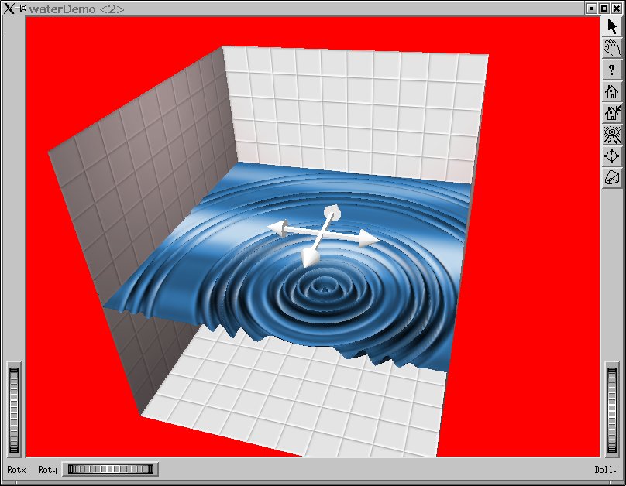Activate the hand view tool
The height and width of the screenshot is (486, 626).
tap(611, 48)
